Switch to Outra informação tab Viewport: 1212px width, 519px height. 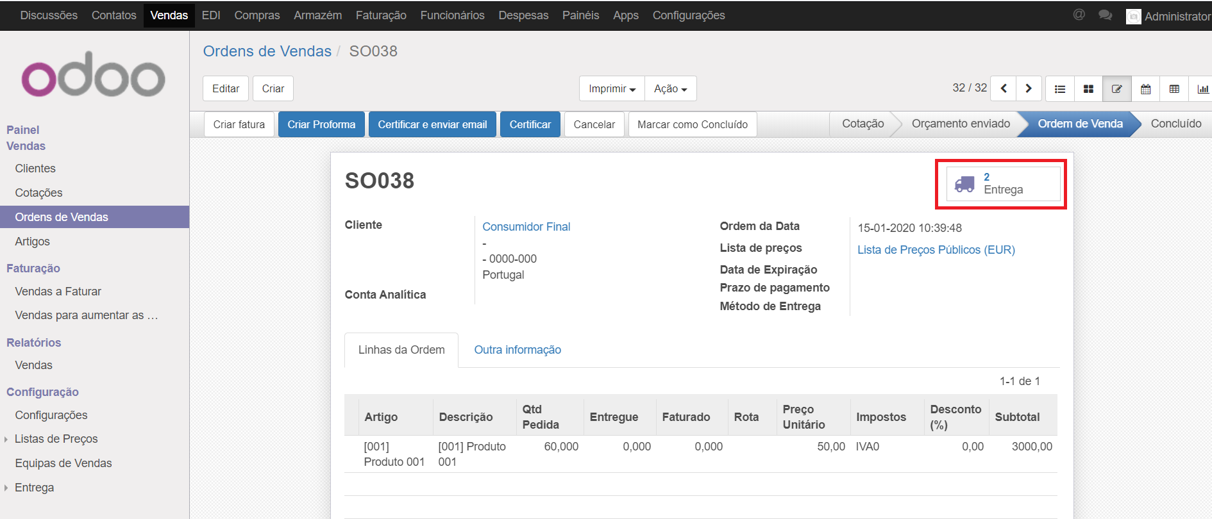[518, 350]
